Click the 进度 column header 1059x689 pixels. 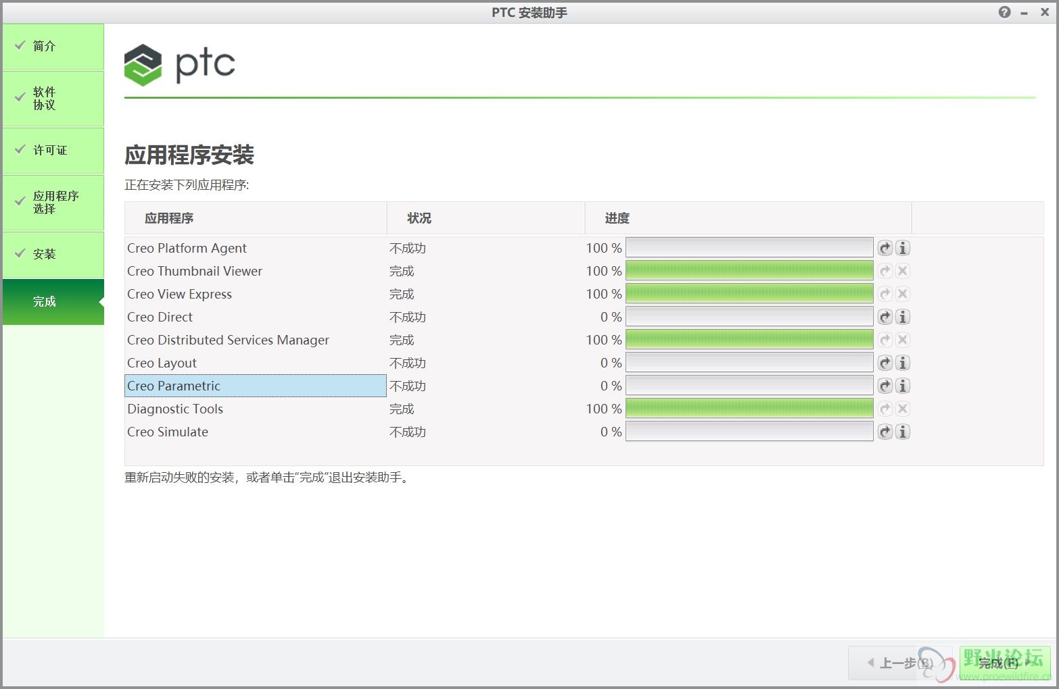coord(748,218)
